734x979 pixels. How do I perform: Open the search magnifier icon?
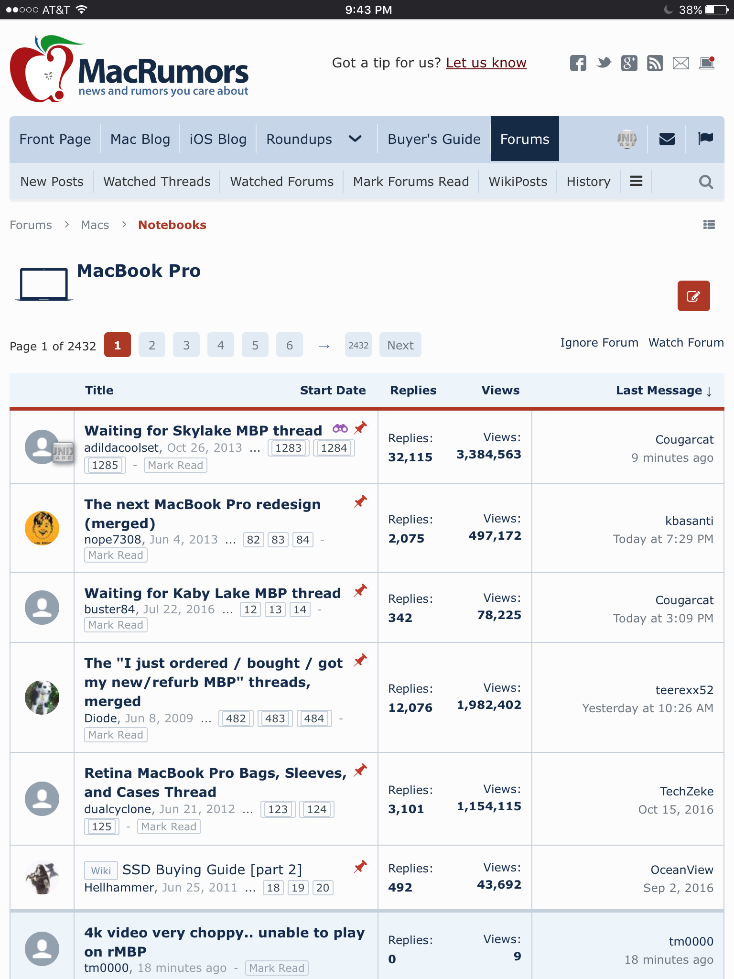pyautogui.click(x=706, y=182)
